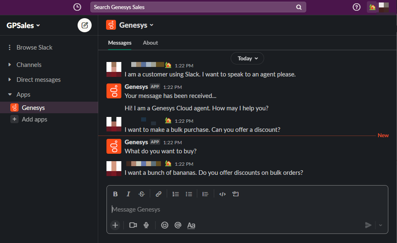397x243 pixels.
Task: Click Add apps in sidebar
Action: click(34, 119)
